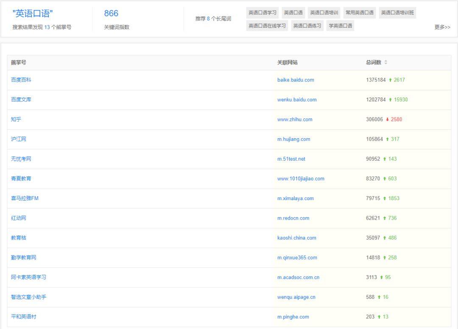The height and width of the screenshot is (329, 458).
Task: Choose the 常用英语口语 long-tail keyword tag
Action: 360,13
